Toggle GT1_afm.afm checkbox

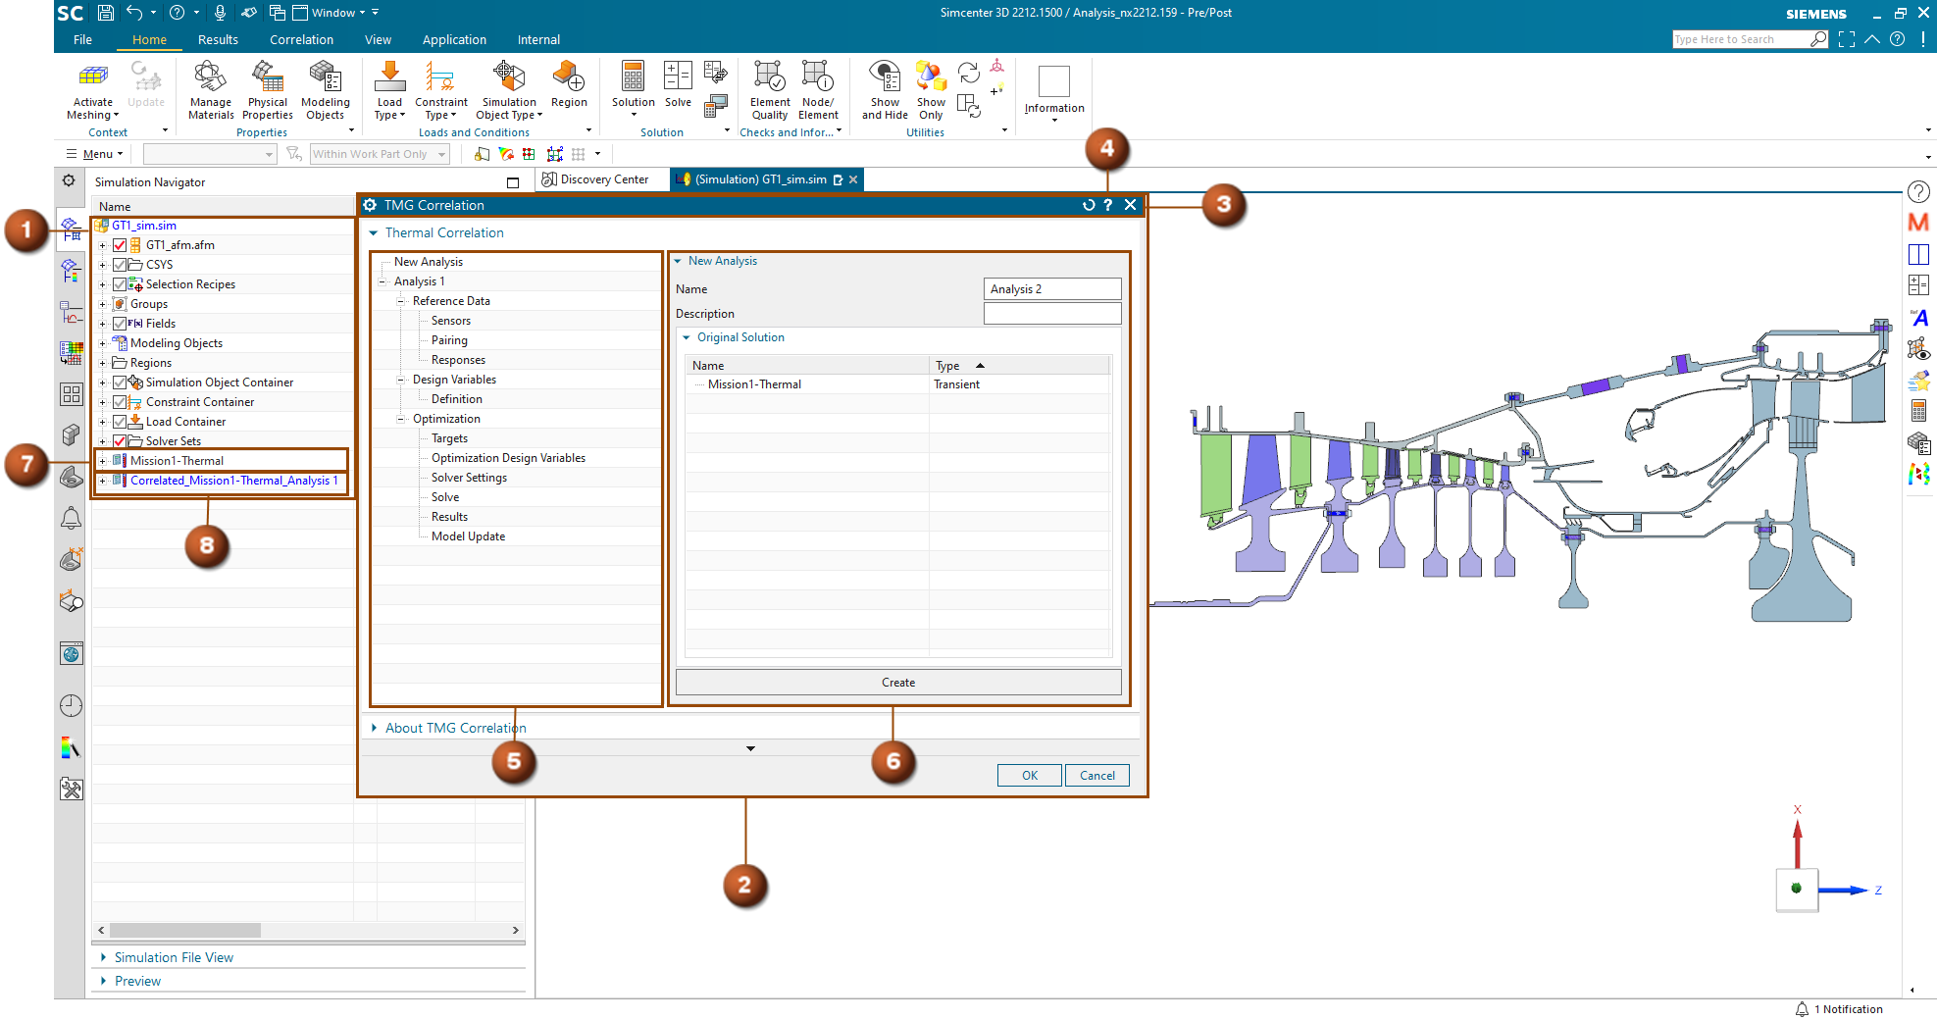click(120, 245)
